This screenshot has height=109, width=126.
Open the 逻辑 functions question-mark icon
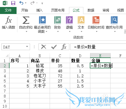click(x=69, y=20)
